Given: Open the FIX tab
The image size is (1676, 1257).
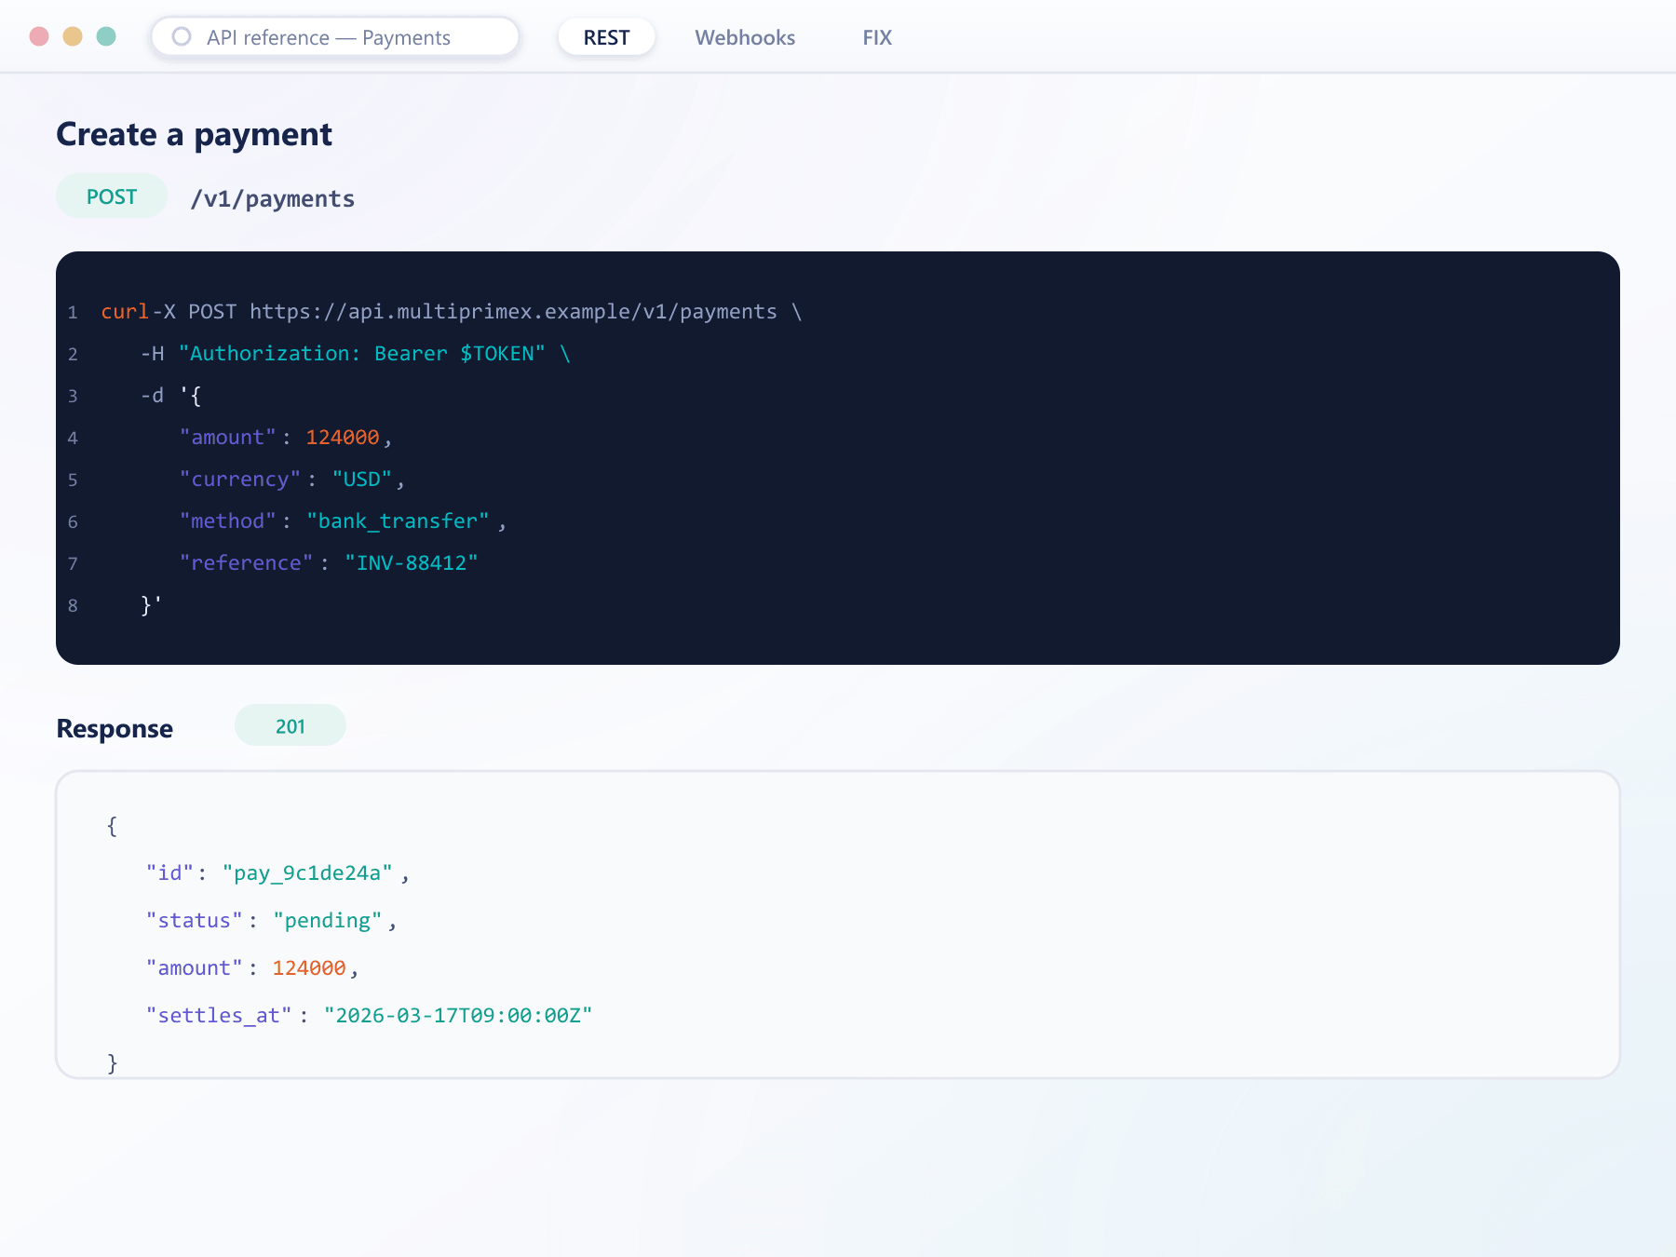Looking at the screenshot, I should pos(877,37).
